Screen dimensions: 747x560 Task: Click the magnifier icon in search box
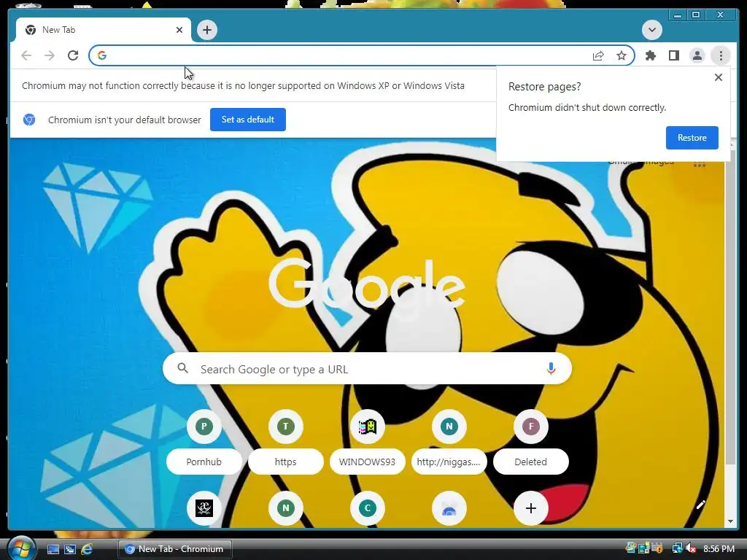182,368
